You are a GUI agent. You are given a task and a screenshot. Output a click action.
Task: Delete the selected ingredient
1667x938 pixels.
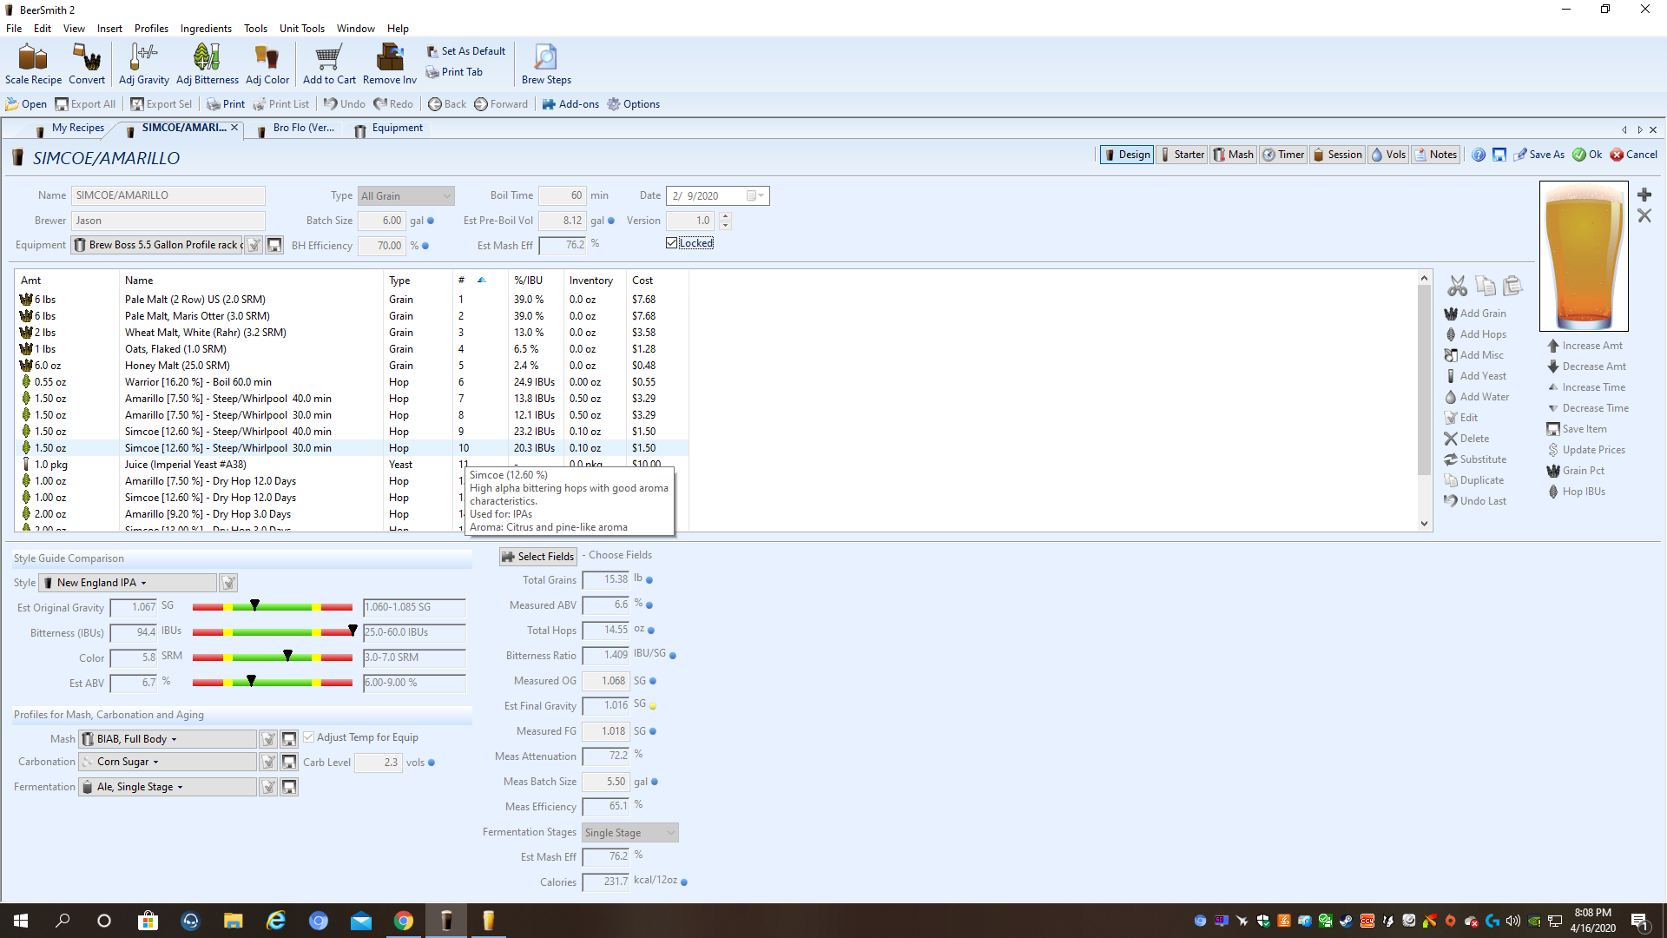[x=1466, y=439]
